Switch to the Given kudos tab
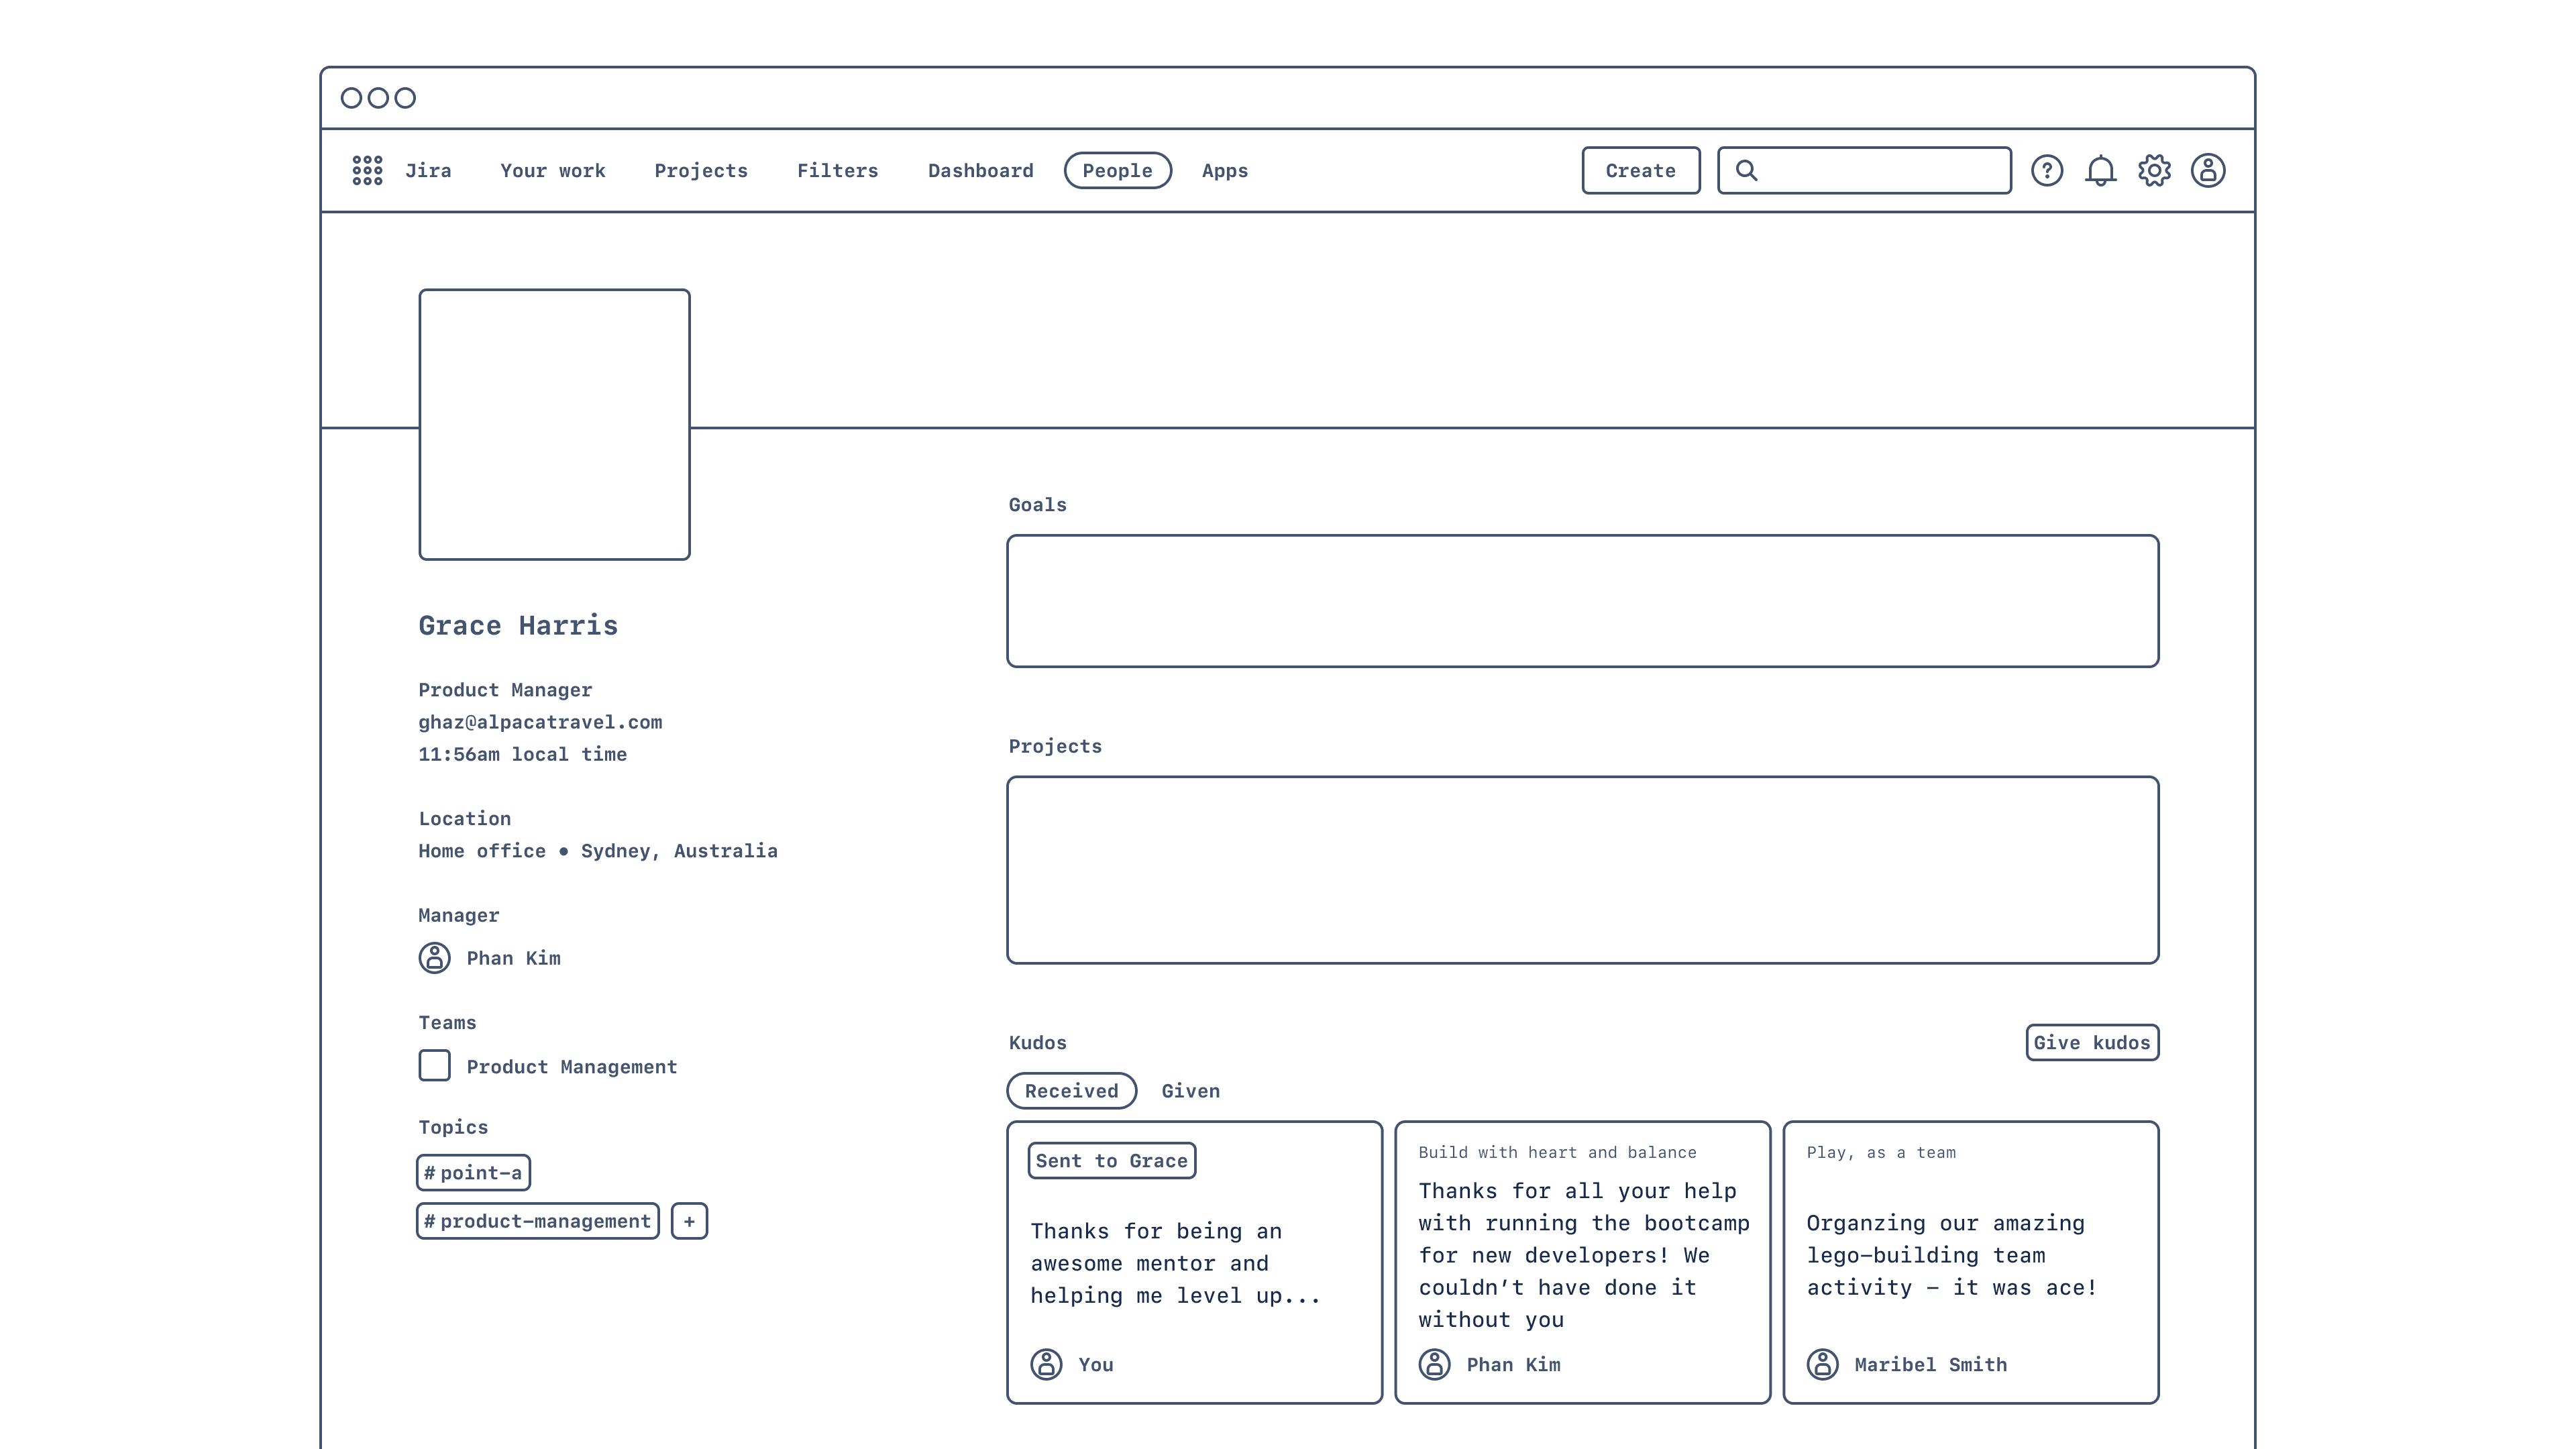Image resolution: width=2576 pixels, height=1449 pixels. [x=1190, y=1091]
